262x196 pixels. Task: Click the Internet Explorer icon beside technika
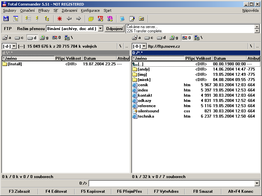pyautogui.click(x=135, y=116)
